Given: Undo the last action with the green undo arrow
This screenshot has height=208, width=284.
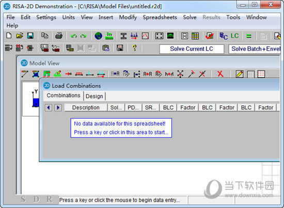Looking at the screenshot, I should click(73, 36).
